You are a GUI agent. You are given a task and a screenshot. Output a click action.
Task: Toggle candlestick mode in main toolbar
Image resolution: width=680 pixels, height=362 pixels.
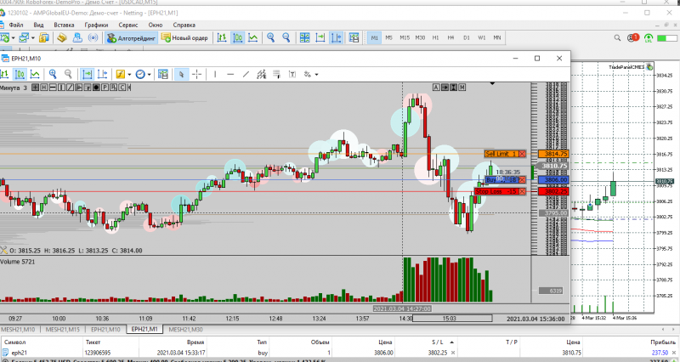tap(238, 37)
